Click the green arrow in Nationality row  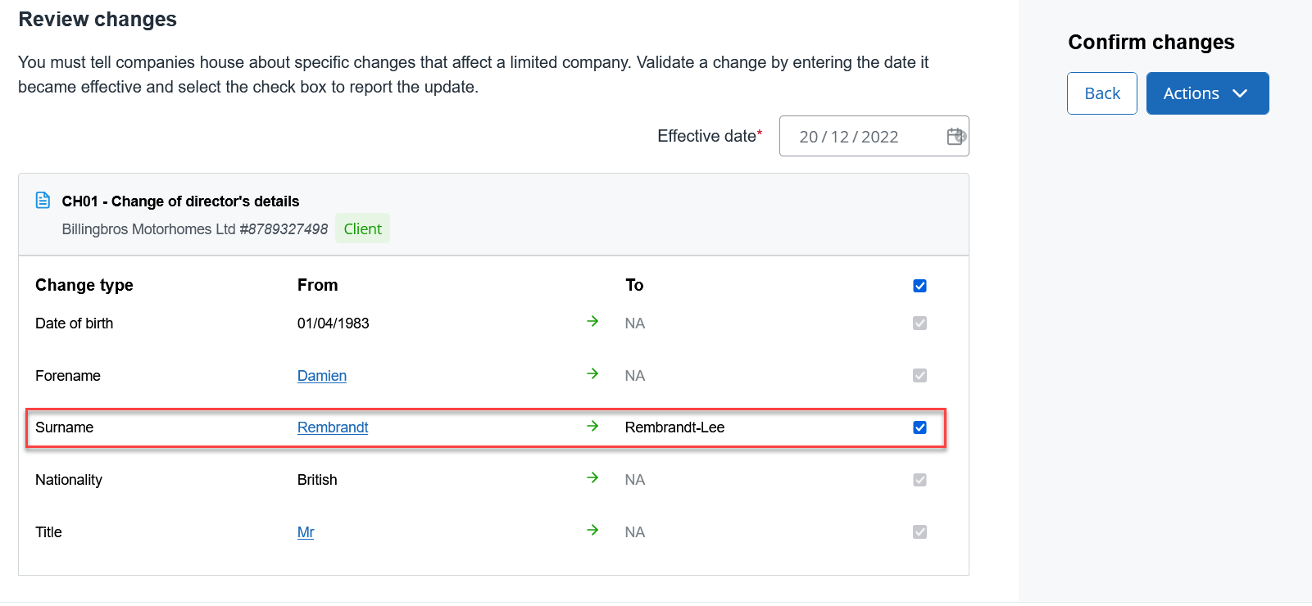tap(592, 478)
